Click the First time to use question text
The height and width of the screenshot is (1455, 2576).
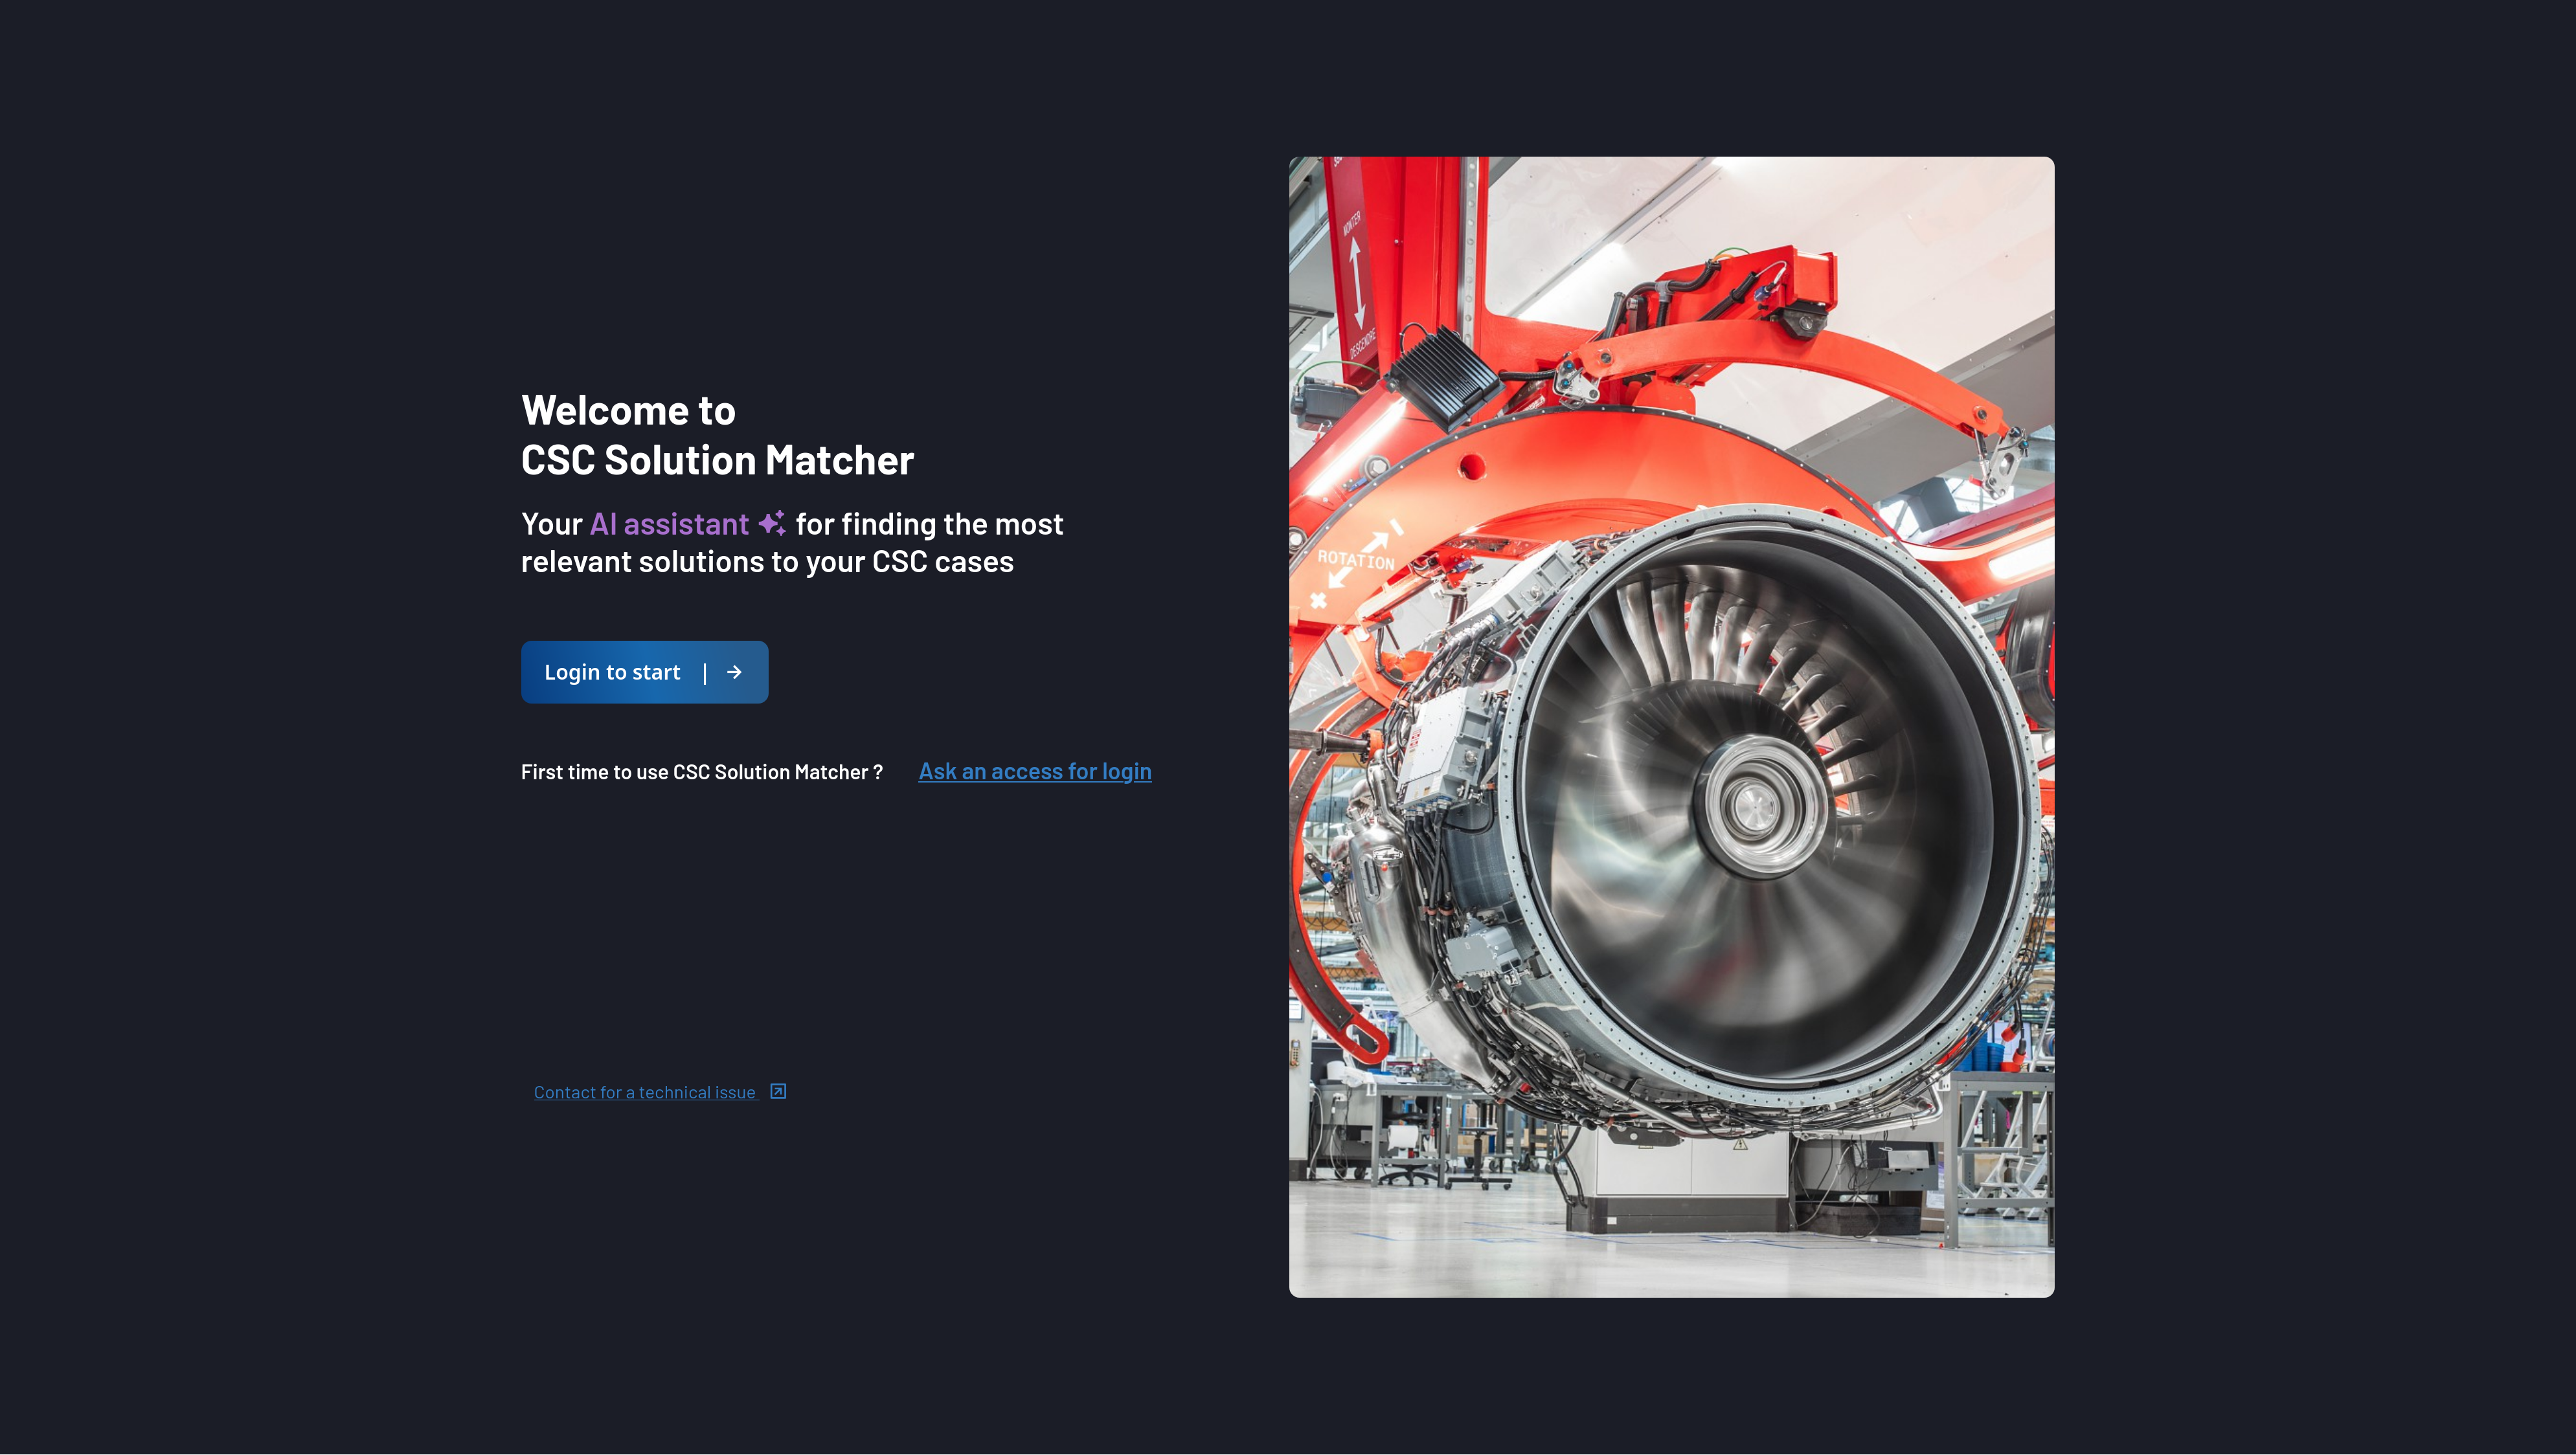click(x=701, y=772)
